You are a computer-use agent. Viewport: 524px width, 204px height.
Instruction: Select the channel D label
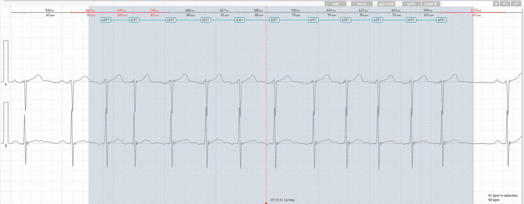point(6,146)
